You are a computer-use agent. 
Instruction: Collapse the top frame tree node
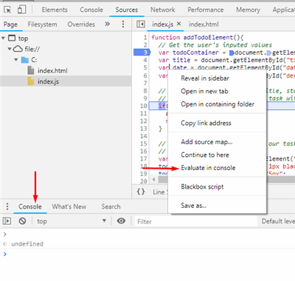(x=3, y=38)
